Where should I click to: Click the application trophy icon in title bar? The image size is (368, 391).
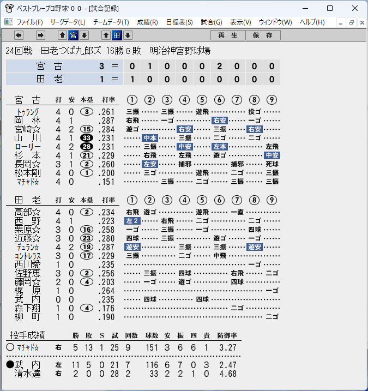(x=9, y=8)
